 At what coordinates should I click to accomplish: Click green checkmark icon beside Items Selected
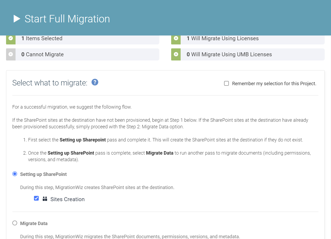point(11,38)
